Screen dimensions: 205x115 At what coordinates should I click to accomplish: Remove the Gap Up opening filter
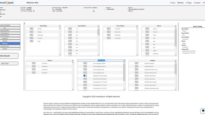click(97, 8)
